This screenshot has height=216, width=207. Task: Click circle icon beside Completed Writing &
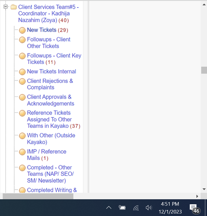(x=22, y=190)
